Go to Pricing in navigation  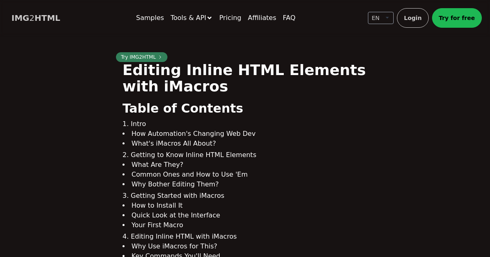point(230,18)
